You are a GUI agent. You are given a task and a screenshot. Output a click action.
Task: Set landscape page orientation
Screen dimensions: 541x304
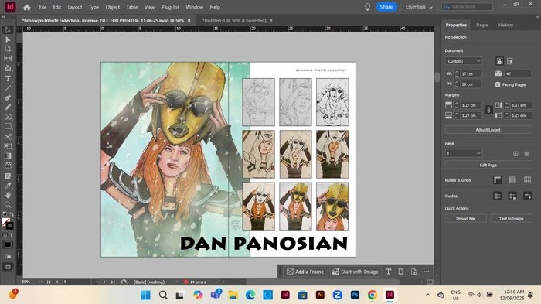tap(510, 61)
